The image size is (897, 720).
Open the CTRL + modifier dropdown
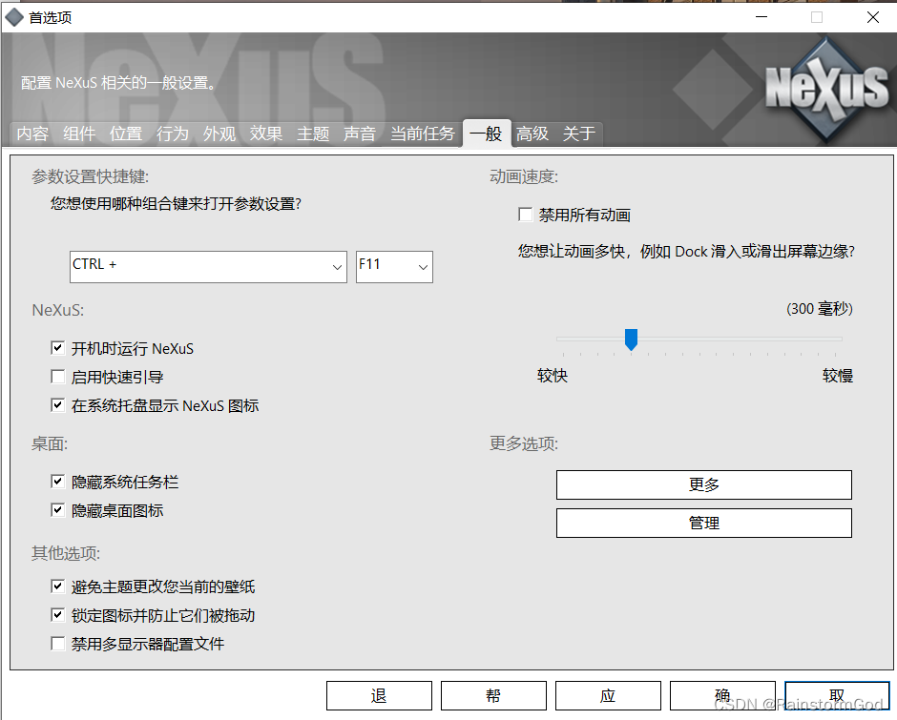click(x=208, y=266)
